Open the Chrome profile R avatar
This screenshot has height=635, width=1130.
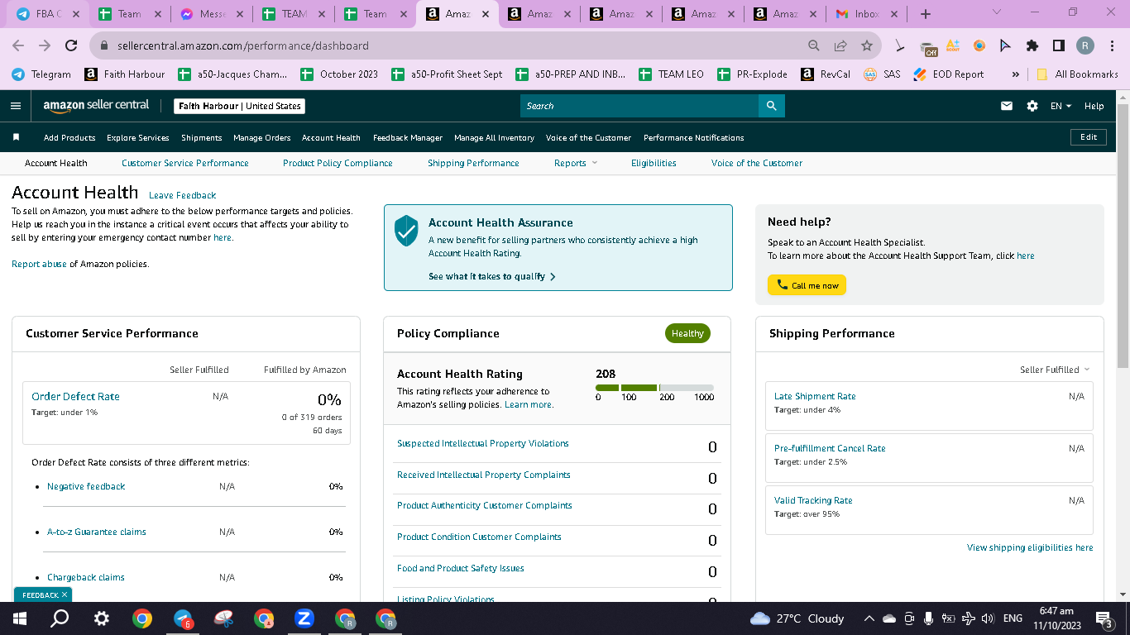coord(1085,46)
